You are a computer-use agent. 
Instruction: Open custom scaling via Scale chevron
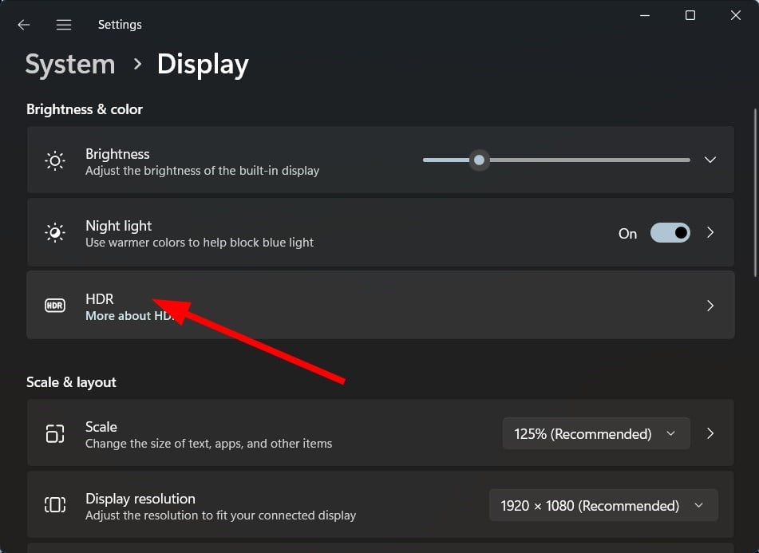710,433
